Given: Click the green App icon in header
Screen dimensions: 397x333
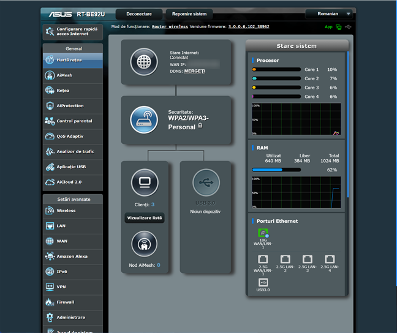Looking at the screenshot, I should [x=339, y=27].
